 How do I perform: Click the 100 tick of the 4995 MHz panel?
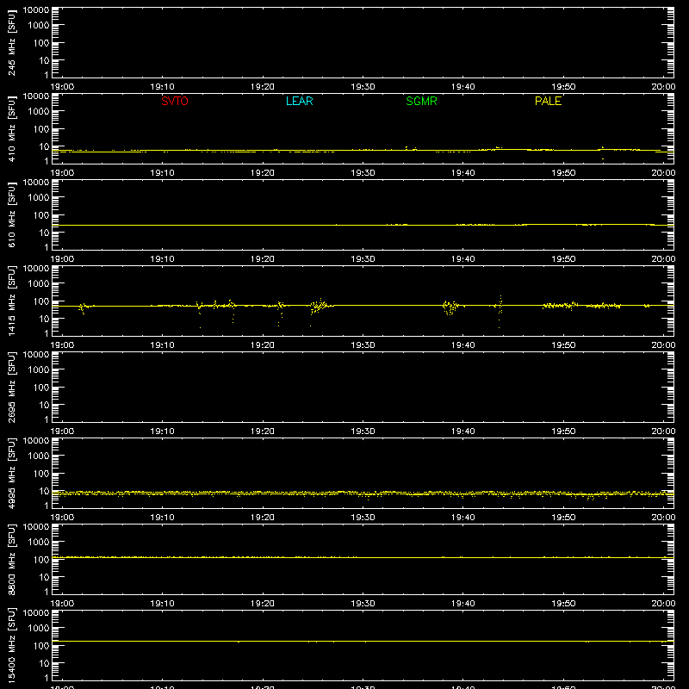pos(40,474)
